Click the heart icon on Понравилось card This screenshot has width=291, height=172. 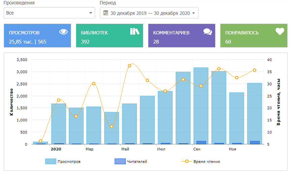(280, 31)
